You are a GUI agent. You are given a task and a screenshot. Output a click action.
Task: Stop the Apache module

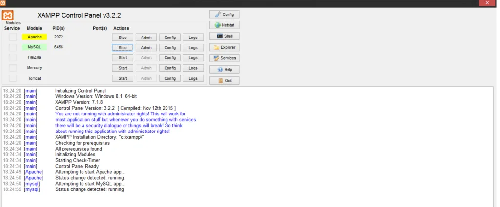click(x=123, y=37)
